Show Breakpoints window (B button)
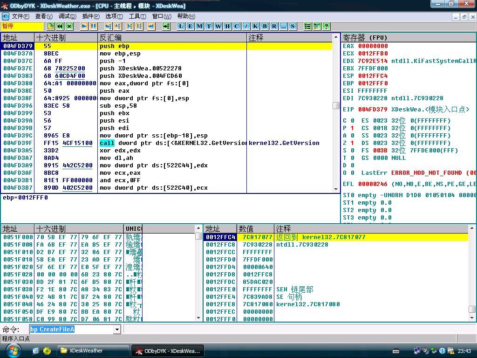The image size is (477, 358). point(265,27)
